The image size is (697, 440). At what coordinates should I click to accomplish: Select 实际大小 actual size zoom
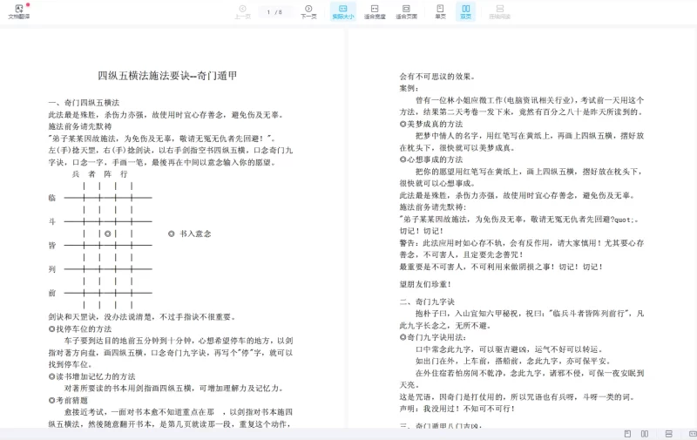click(342, 11)
